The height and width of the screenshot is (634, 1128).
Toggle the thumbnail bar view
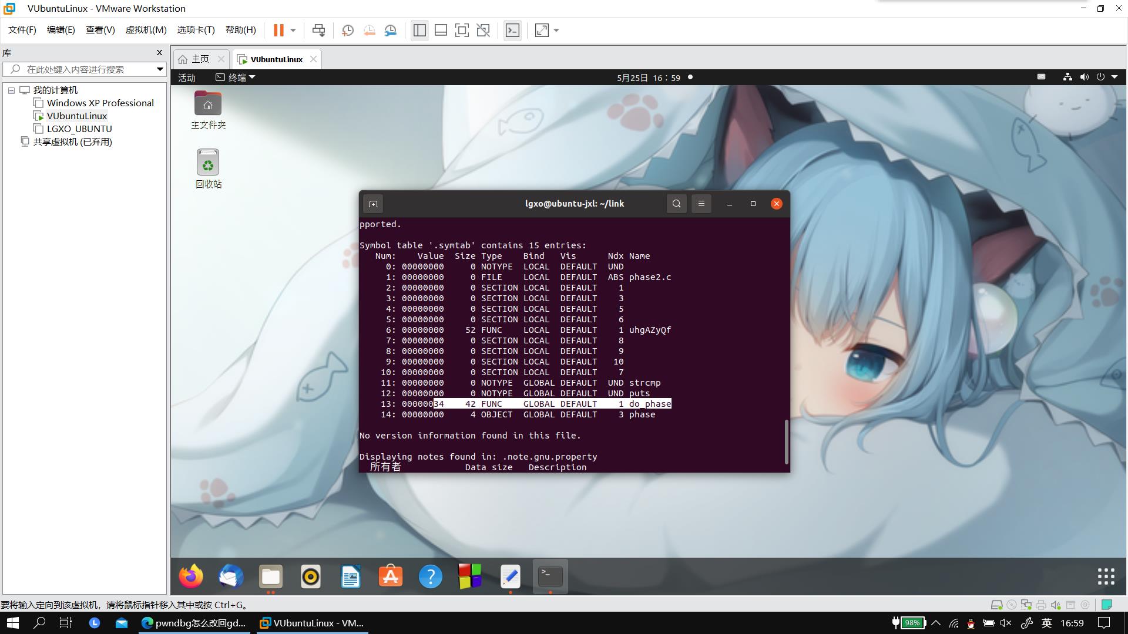coord(441,30)
